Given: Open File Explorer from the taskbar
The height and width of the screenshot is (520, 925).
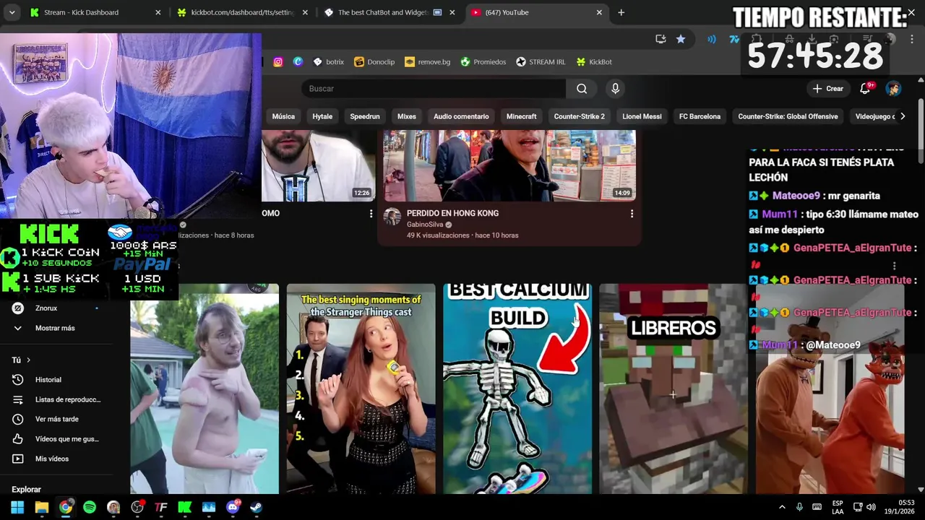Looking at the screenshot, I should click(x=41, y=507).
